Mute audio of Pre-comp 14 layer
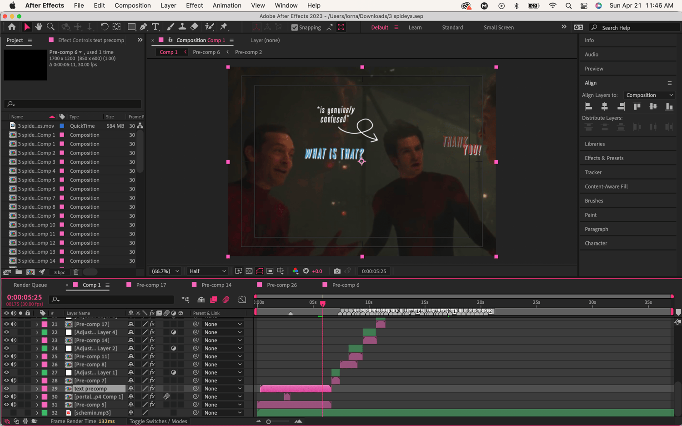682x426 pixels. (14, 340)
